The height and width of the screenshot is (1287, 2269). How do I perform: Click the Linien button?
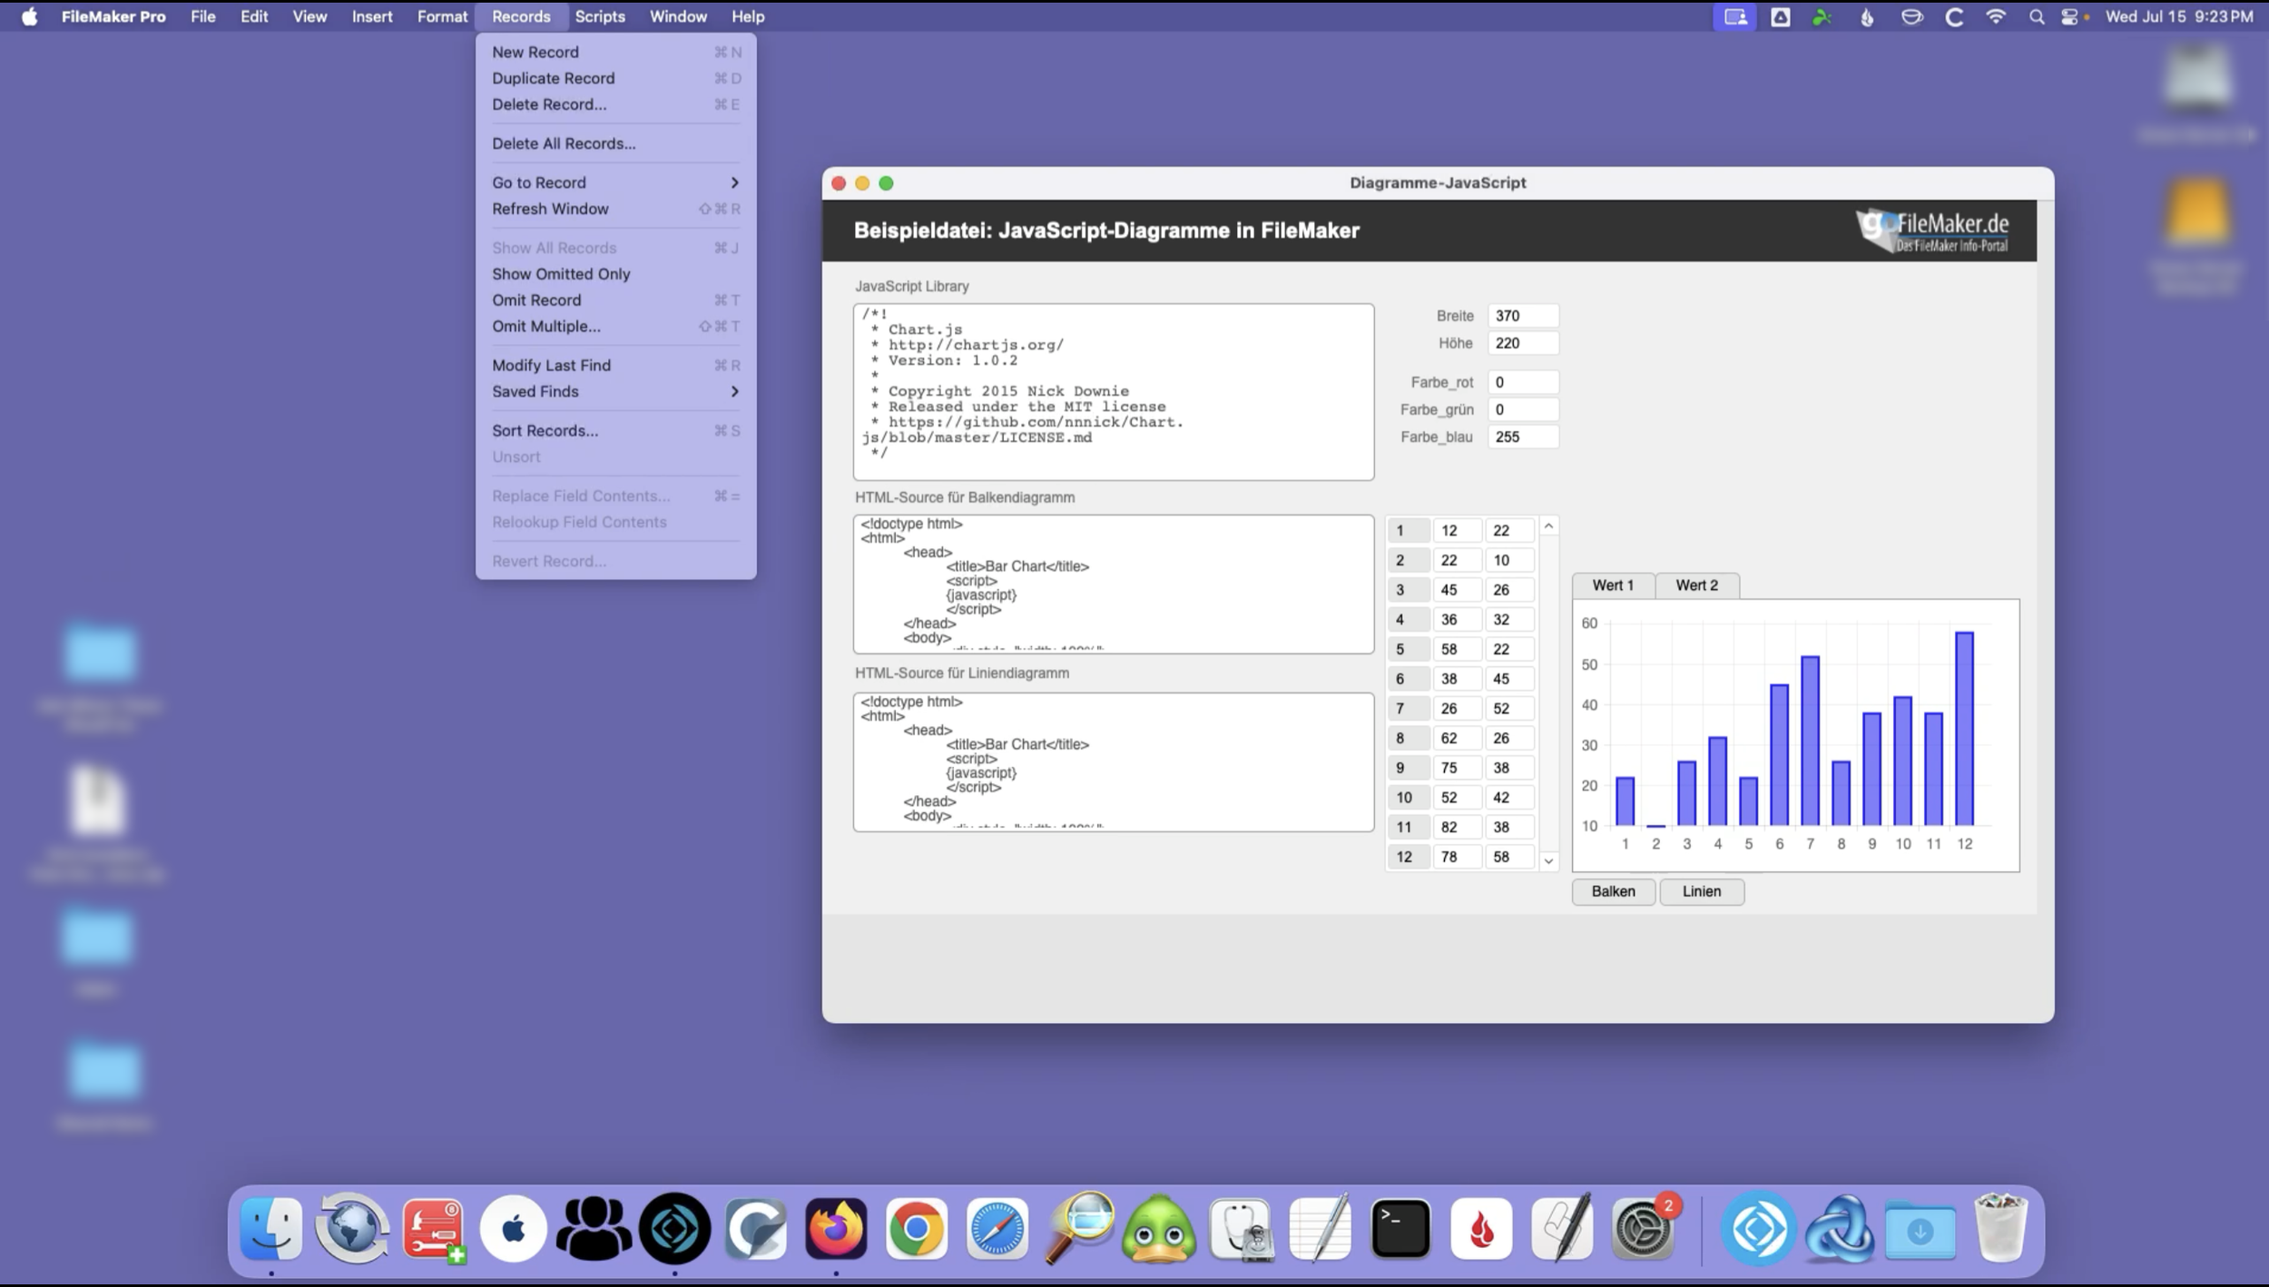click(x=1702, y=891)
